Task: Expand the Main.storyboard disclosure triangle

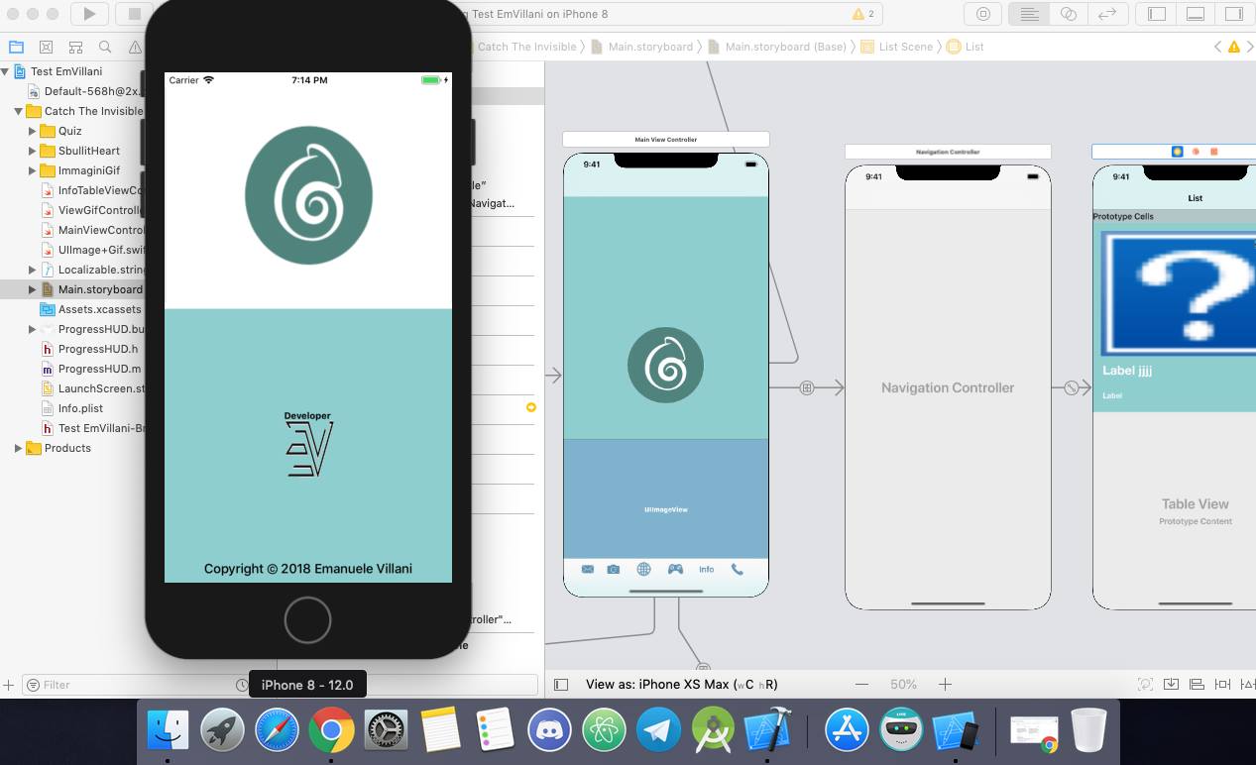Action: pos(32,289)
